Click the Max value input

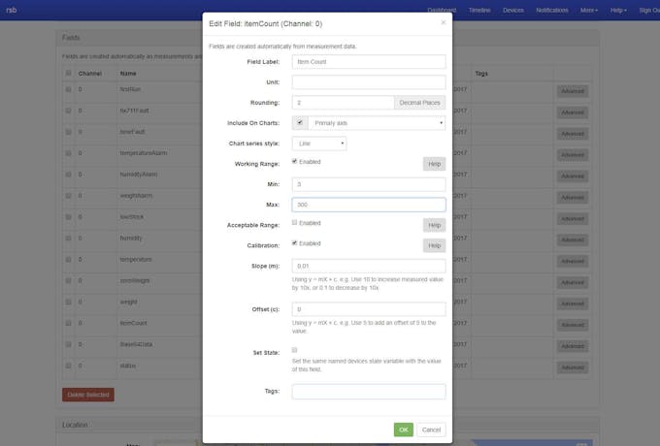(x=369, y=205)
